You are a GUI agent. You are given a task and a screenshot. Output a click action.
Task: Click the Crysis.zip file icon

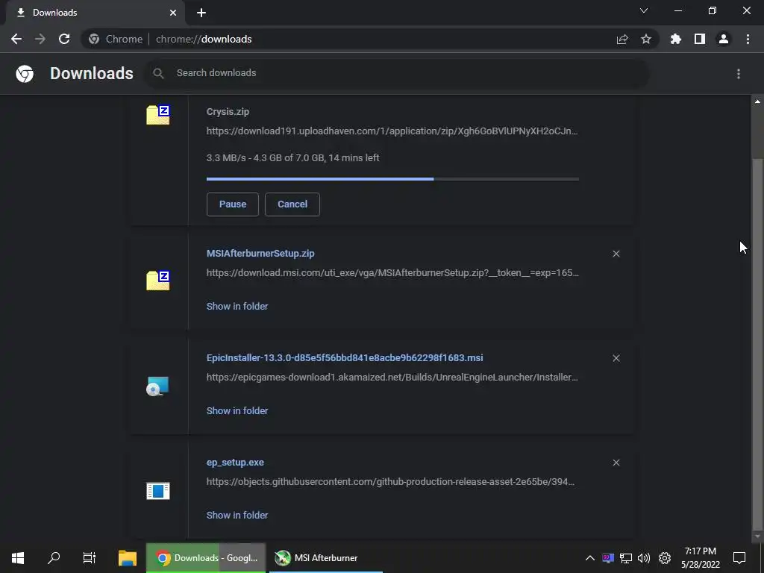[x=158, y=115]
